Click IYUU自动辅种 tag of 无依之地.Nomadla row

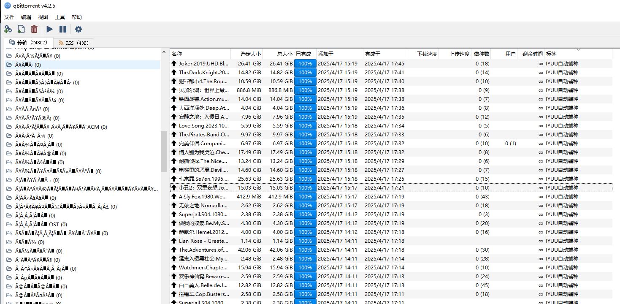pyautogui.click(x=562, y=205)
